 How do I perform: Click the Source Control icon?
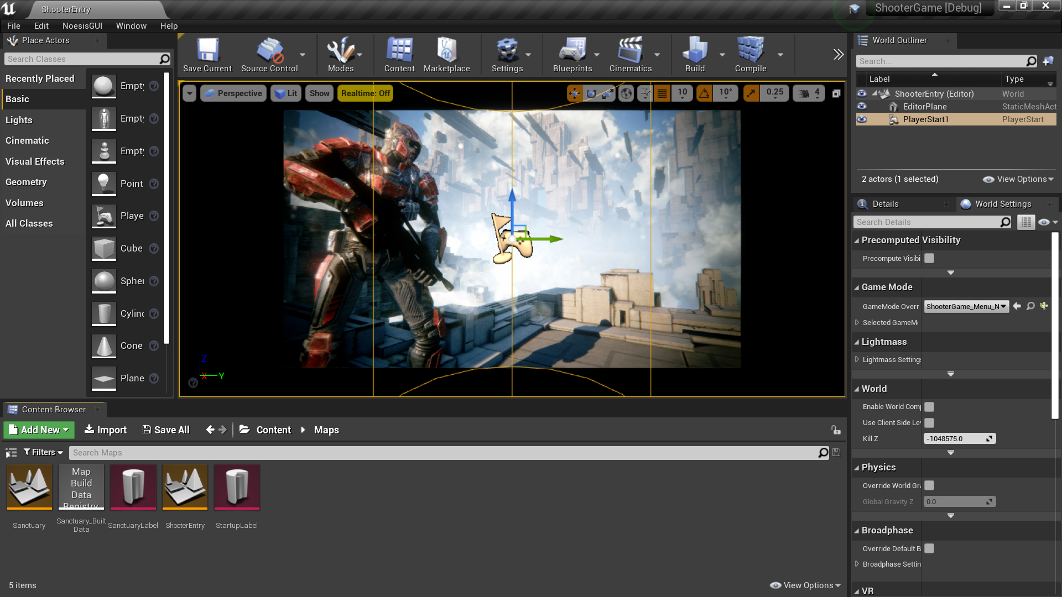[x=269, y=54]
